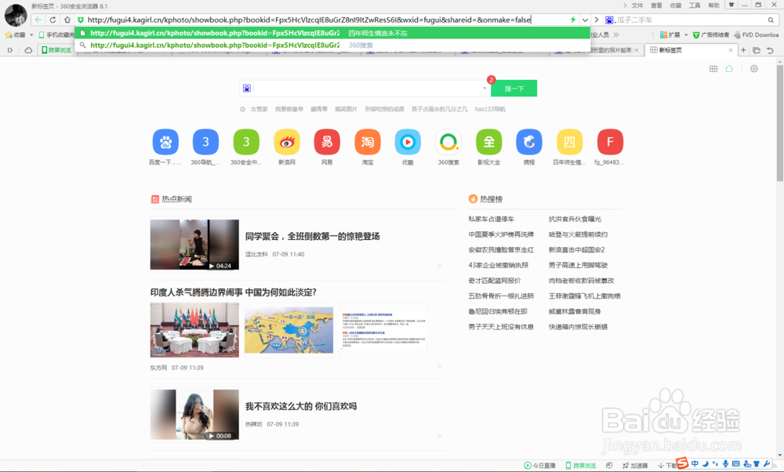Open the 抗洪官兵伙食曝光 hot search entry
Screen dimensions: 784x472
(575, 219)
